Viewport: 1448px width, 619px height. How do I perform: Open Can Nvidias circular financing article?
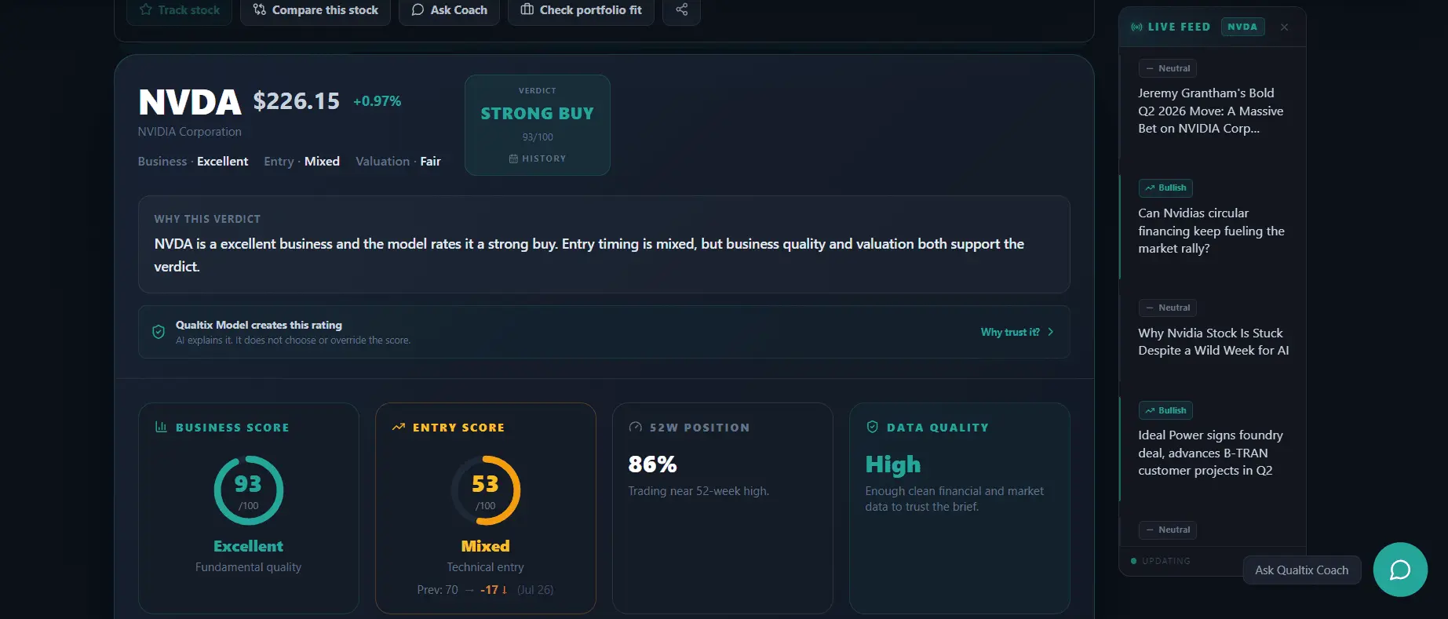click(1211, 231)
